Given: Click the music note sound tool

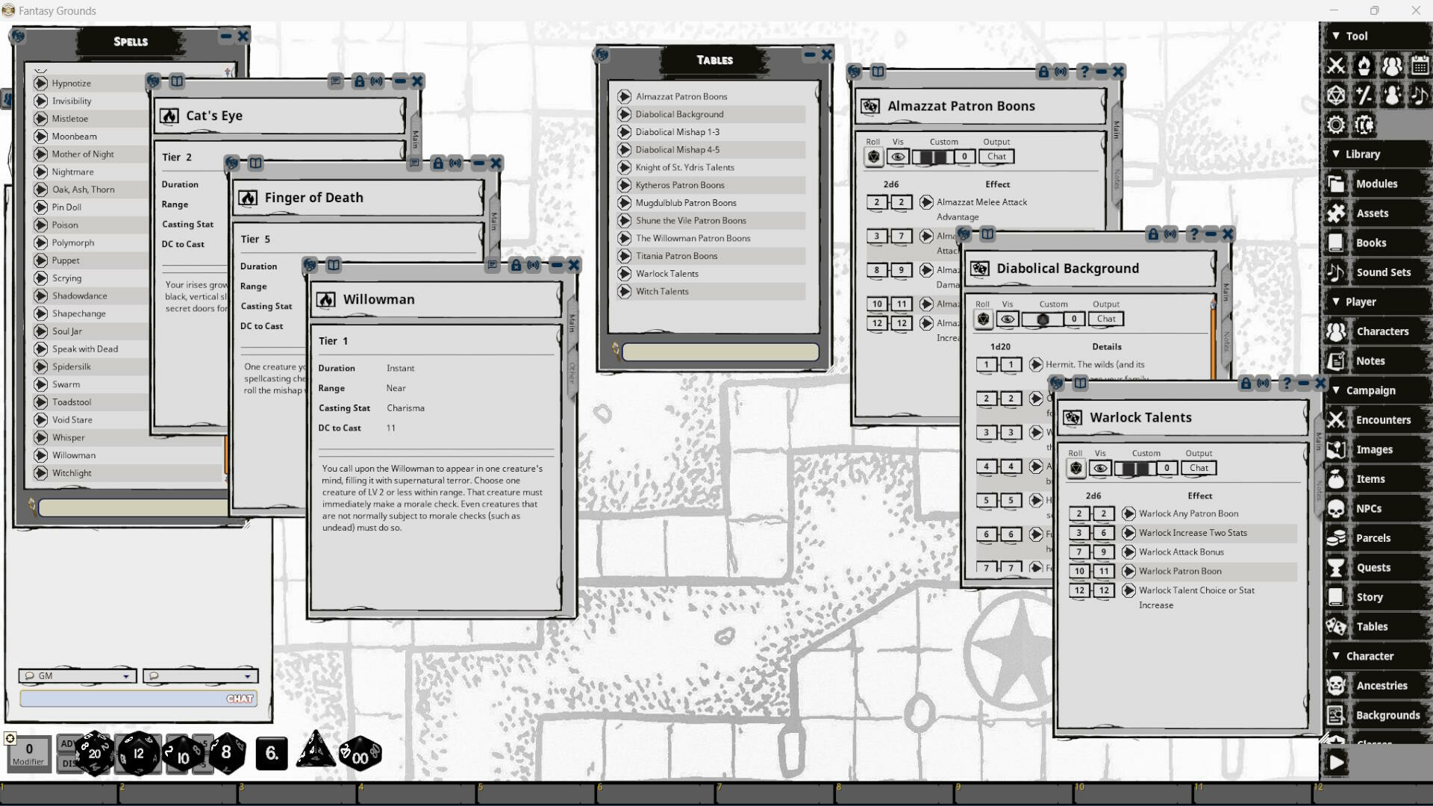Looking at the screenshot, I should (1420, 96).
